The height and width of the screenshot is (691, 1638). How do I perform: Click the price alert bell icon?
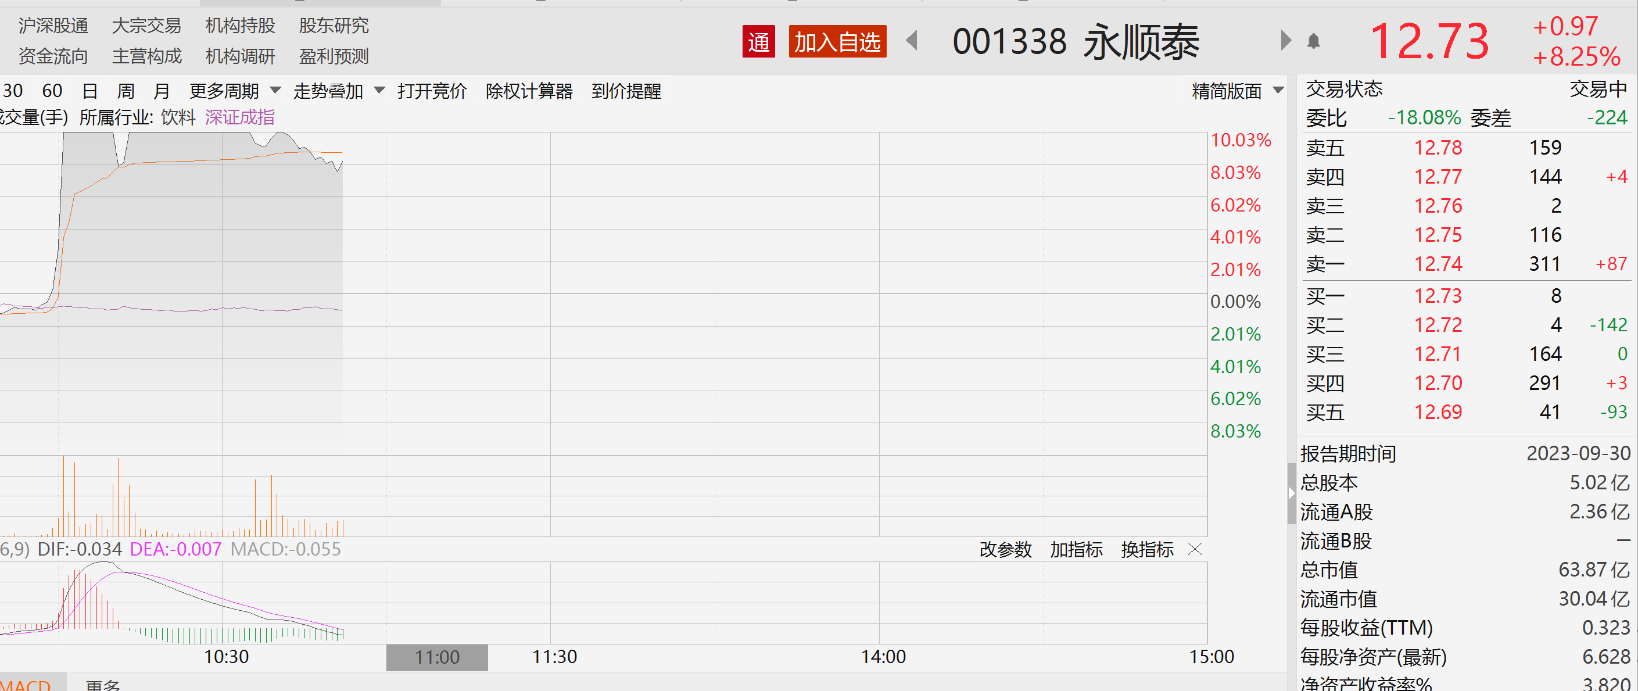[1314, 42]
